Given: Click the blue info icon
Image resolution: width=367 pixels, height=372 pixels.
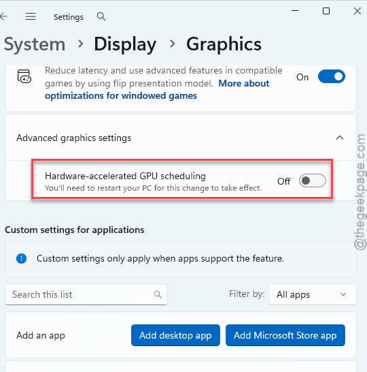Looking at the screenshot, I should (x=21, y=258).
